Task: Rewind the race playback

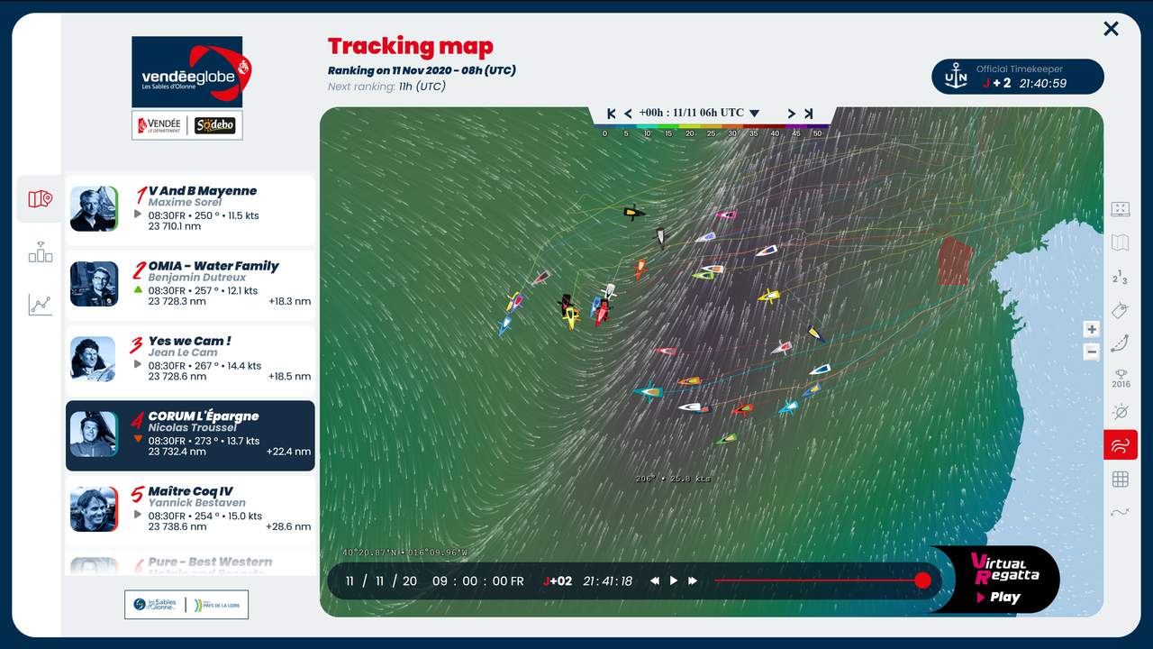Action: (655, 581)
